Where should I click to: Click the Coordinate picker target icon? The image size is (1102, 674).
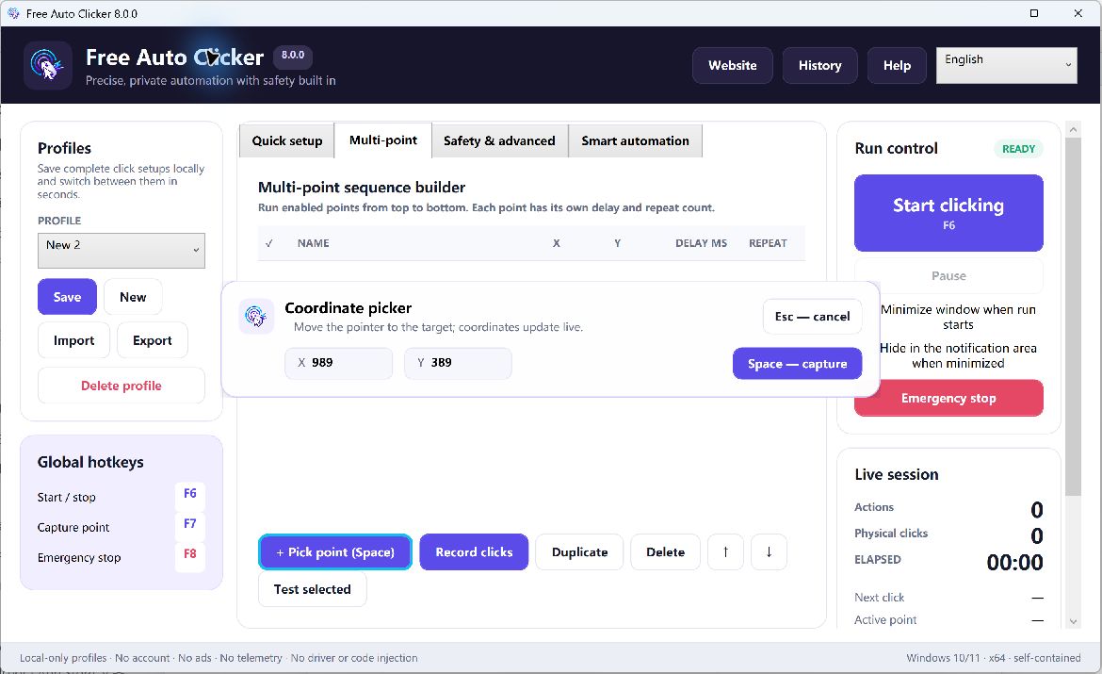click(256, 316)
